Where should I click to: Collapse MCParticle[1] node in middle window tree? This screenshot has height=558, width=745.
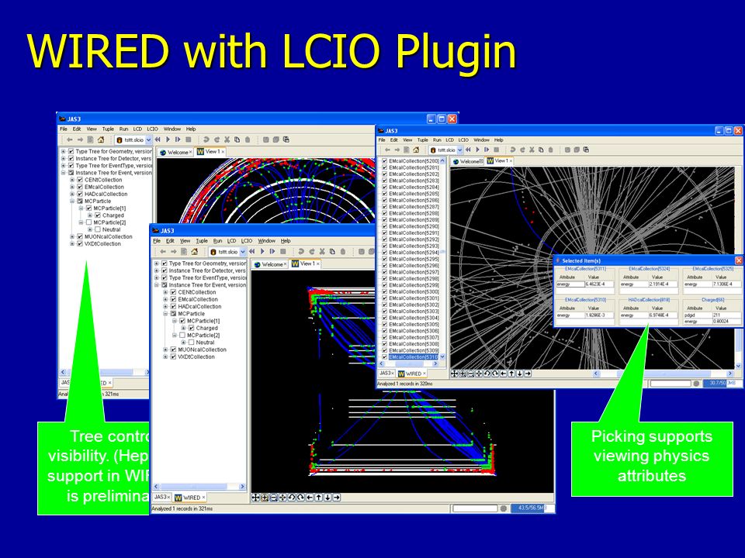(175, 321)
